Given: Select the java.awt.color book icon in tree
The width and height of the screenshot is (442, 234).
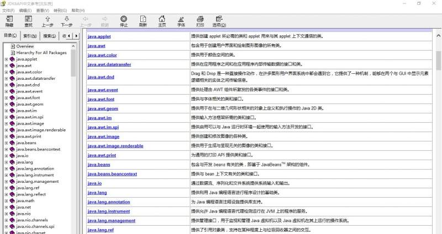Looking at the screenshot, I should tap(12, 72).
